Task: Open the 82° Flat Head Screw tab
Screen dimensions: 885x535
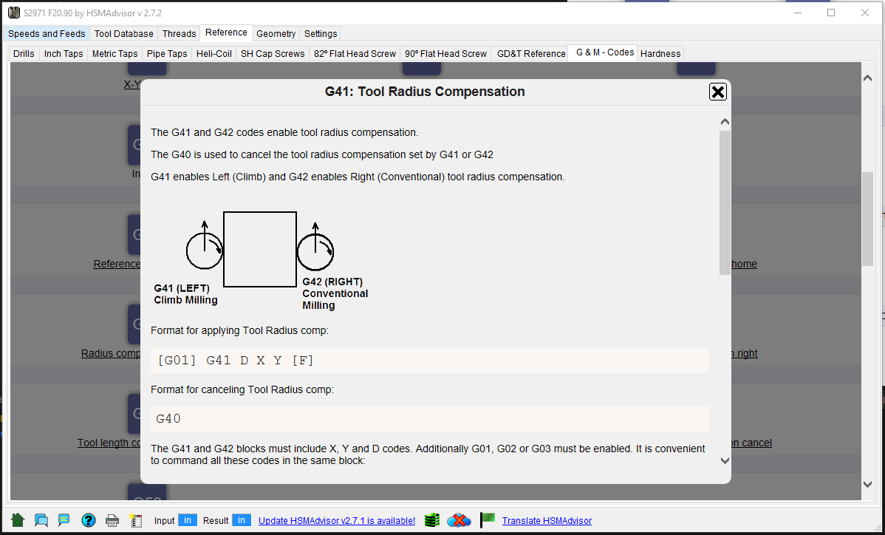Action: (x=355, y=54)
